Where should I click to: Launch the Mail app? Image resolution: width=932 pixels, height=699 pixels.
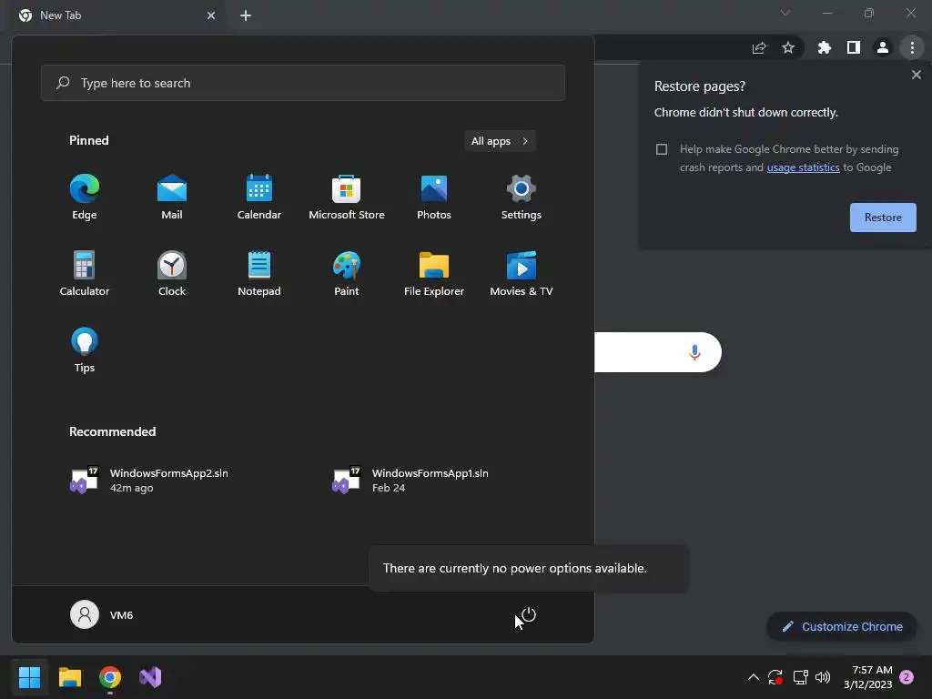pyautogui.click(x=172, y=198)
